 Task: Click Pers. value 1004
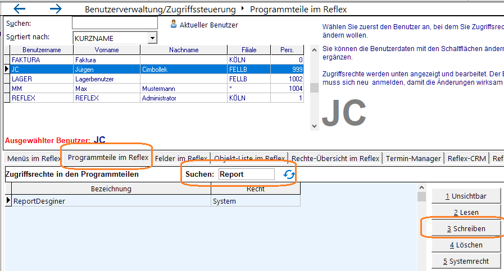click(287, 88)
